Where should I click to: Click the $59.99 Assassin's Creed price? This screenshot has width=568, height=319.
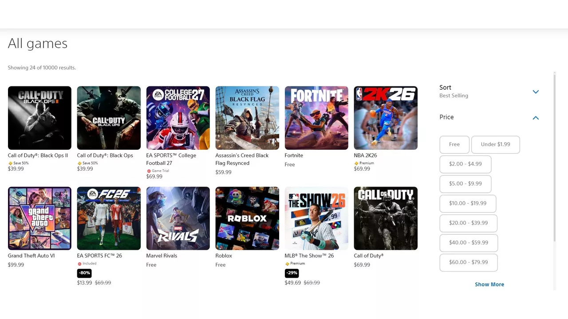[224, 172]
